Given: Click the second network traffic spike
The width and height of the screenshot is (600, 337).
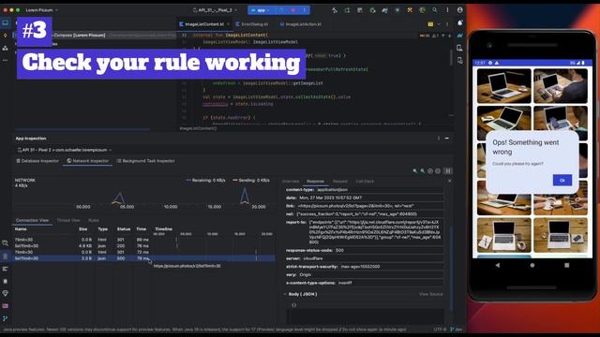Looking at the screenshot, I should 245,196.
